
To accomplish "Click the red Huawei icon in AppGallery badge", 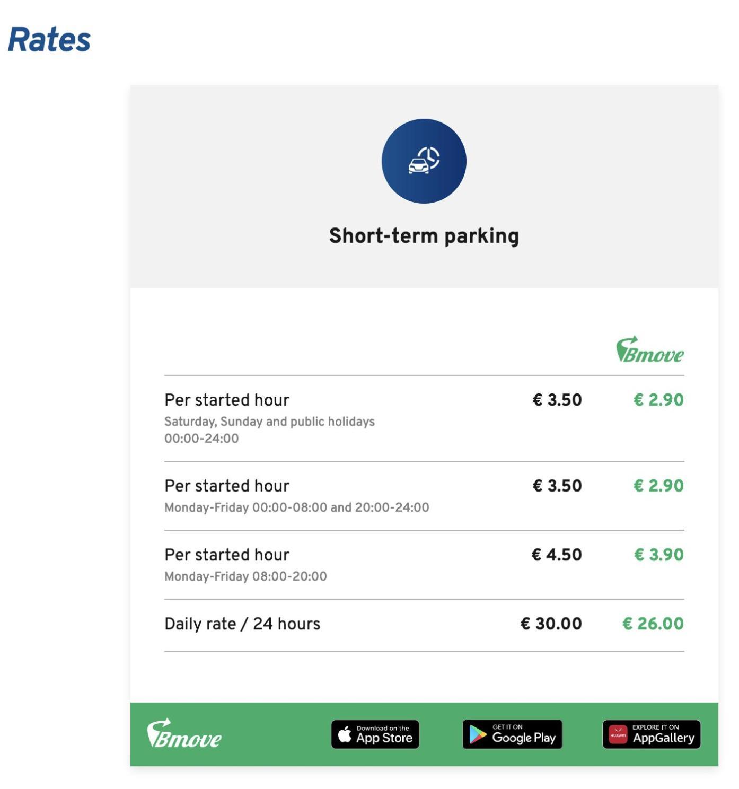I will point(618,734).
